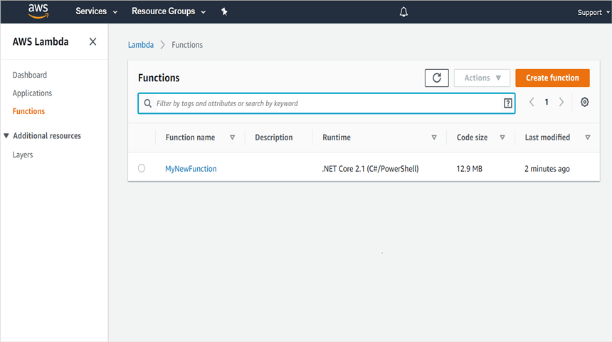Refresh the functions list

[436, 78]
